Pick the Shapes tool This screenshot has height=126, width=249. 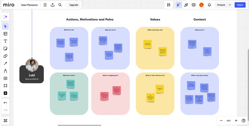coord(6,56)
